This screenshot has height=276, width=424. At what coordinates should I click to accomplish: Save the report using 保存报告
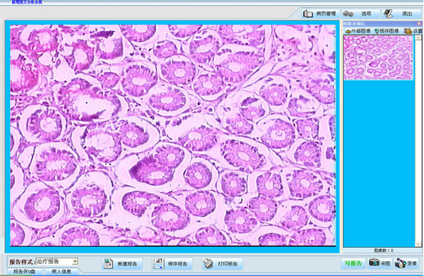[172, 264]
